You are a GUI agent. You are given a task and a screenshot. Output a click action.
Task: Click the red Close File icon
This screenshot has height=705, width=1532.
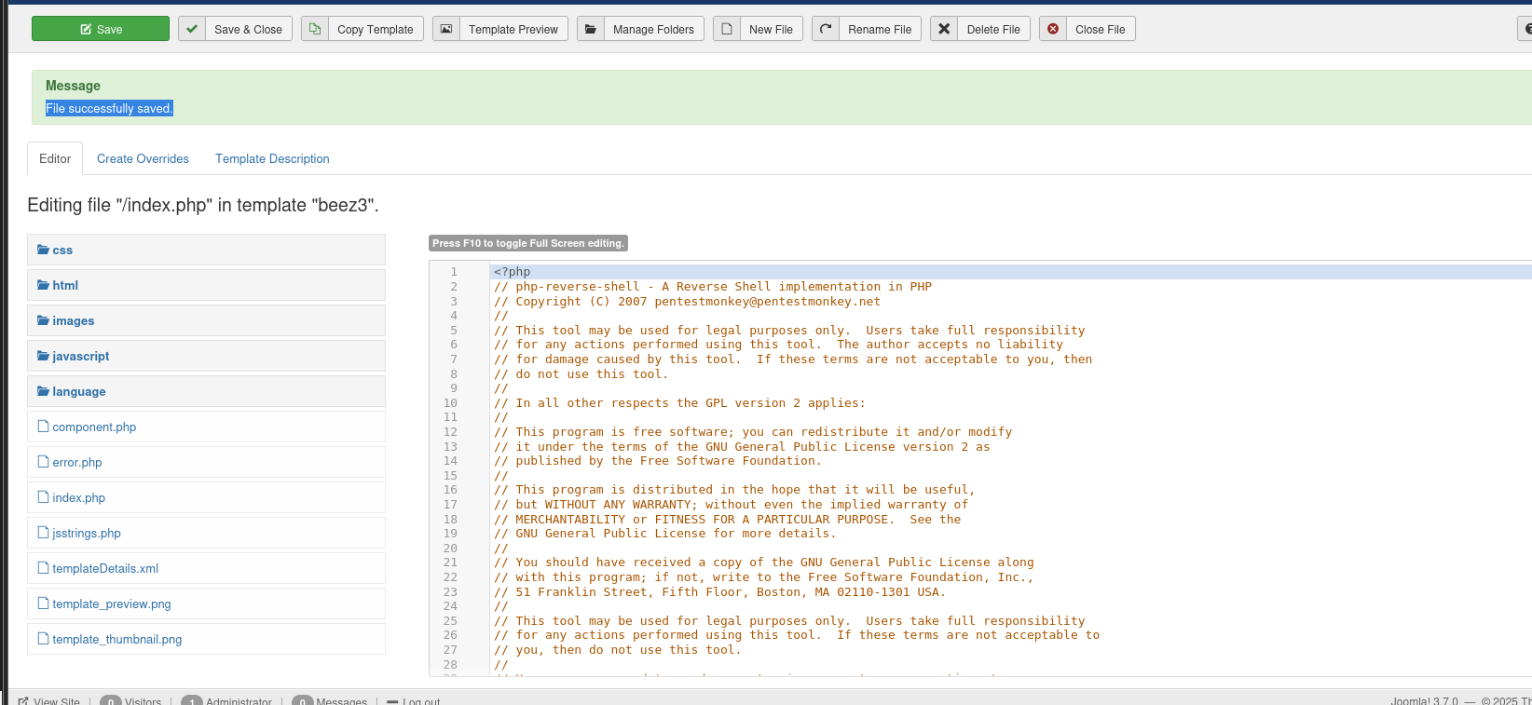click(x=1053, y=29)
